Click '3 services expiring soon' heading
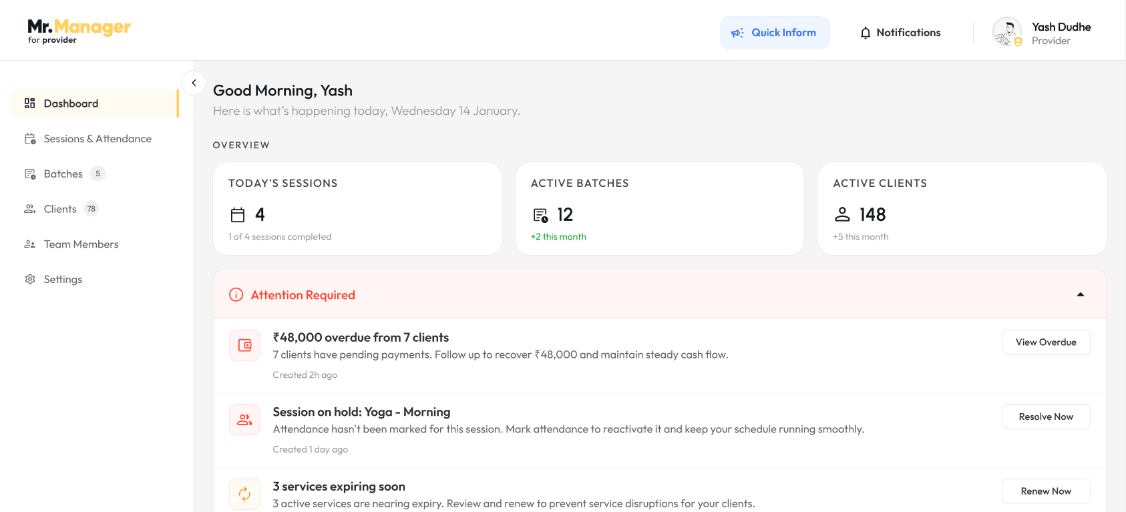The width and height of the screenshot is (1126, 512). coord(339,487)
